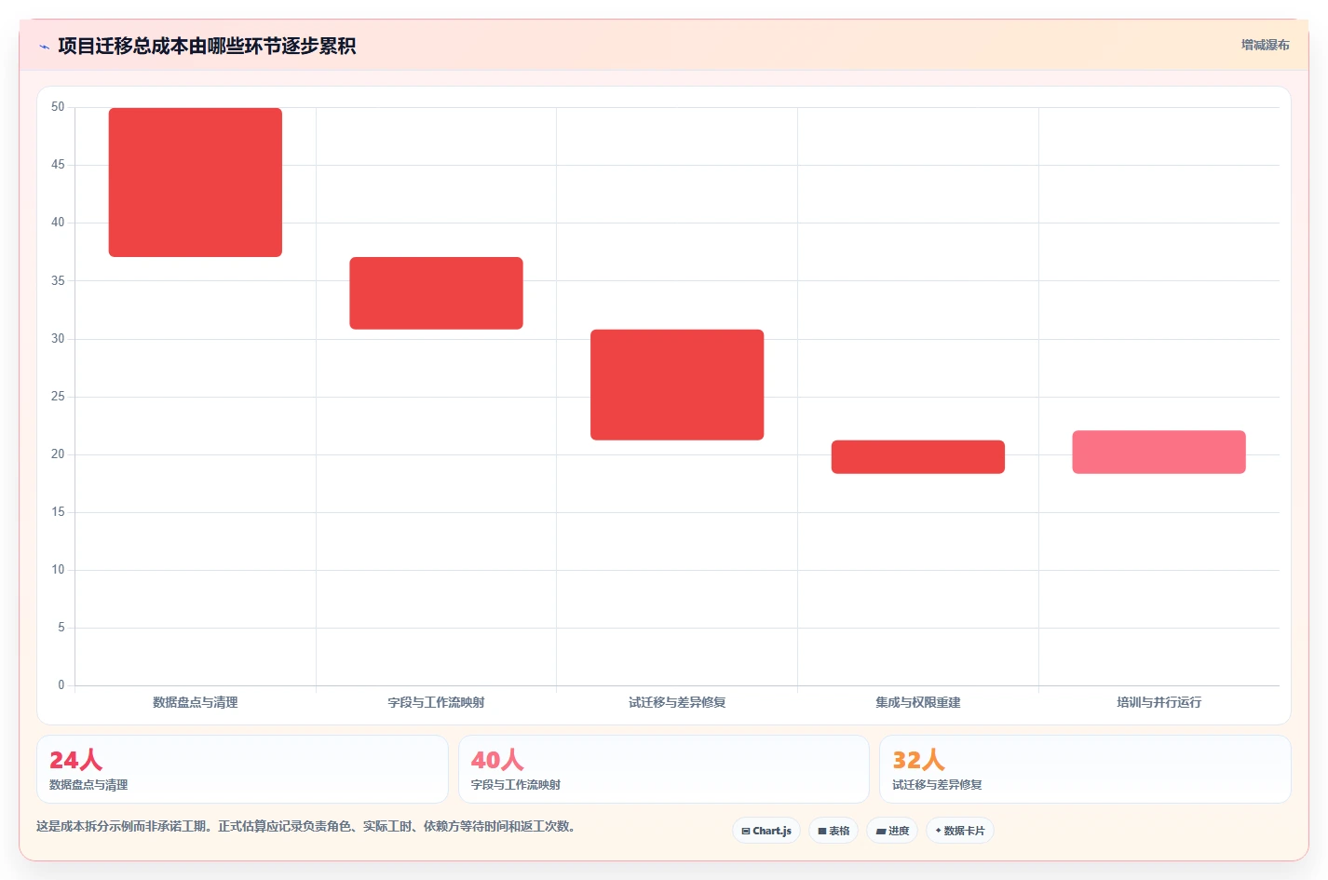This screenshot has height=880, width=1328.
Task: Click the y-axis value 0
Action: (x=61, y=685)
